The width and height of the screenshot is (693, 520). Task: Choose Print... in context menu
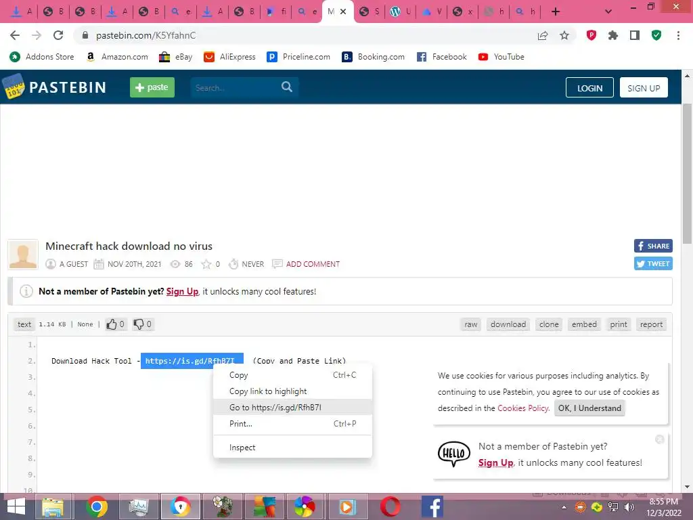(x=292, y=424)
